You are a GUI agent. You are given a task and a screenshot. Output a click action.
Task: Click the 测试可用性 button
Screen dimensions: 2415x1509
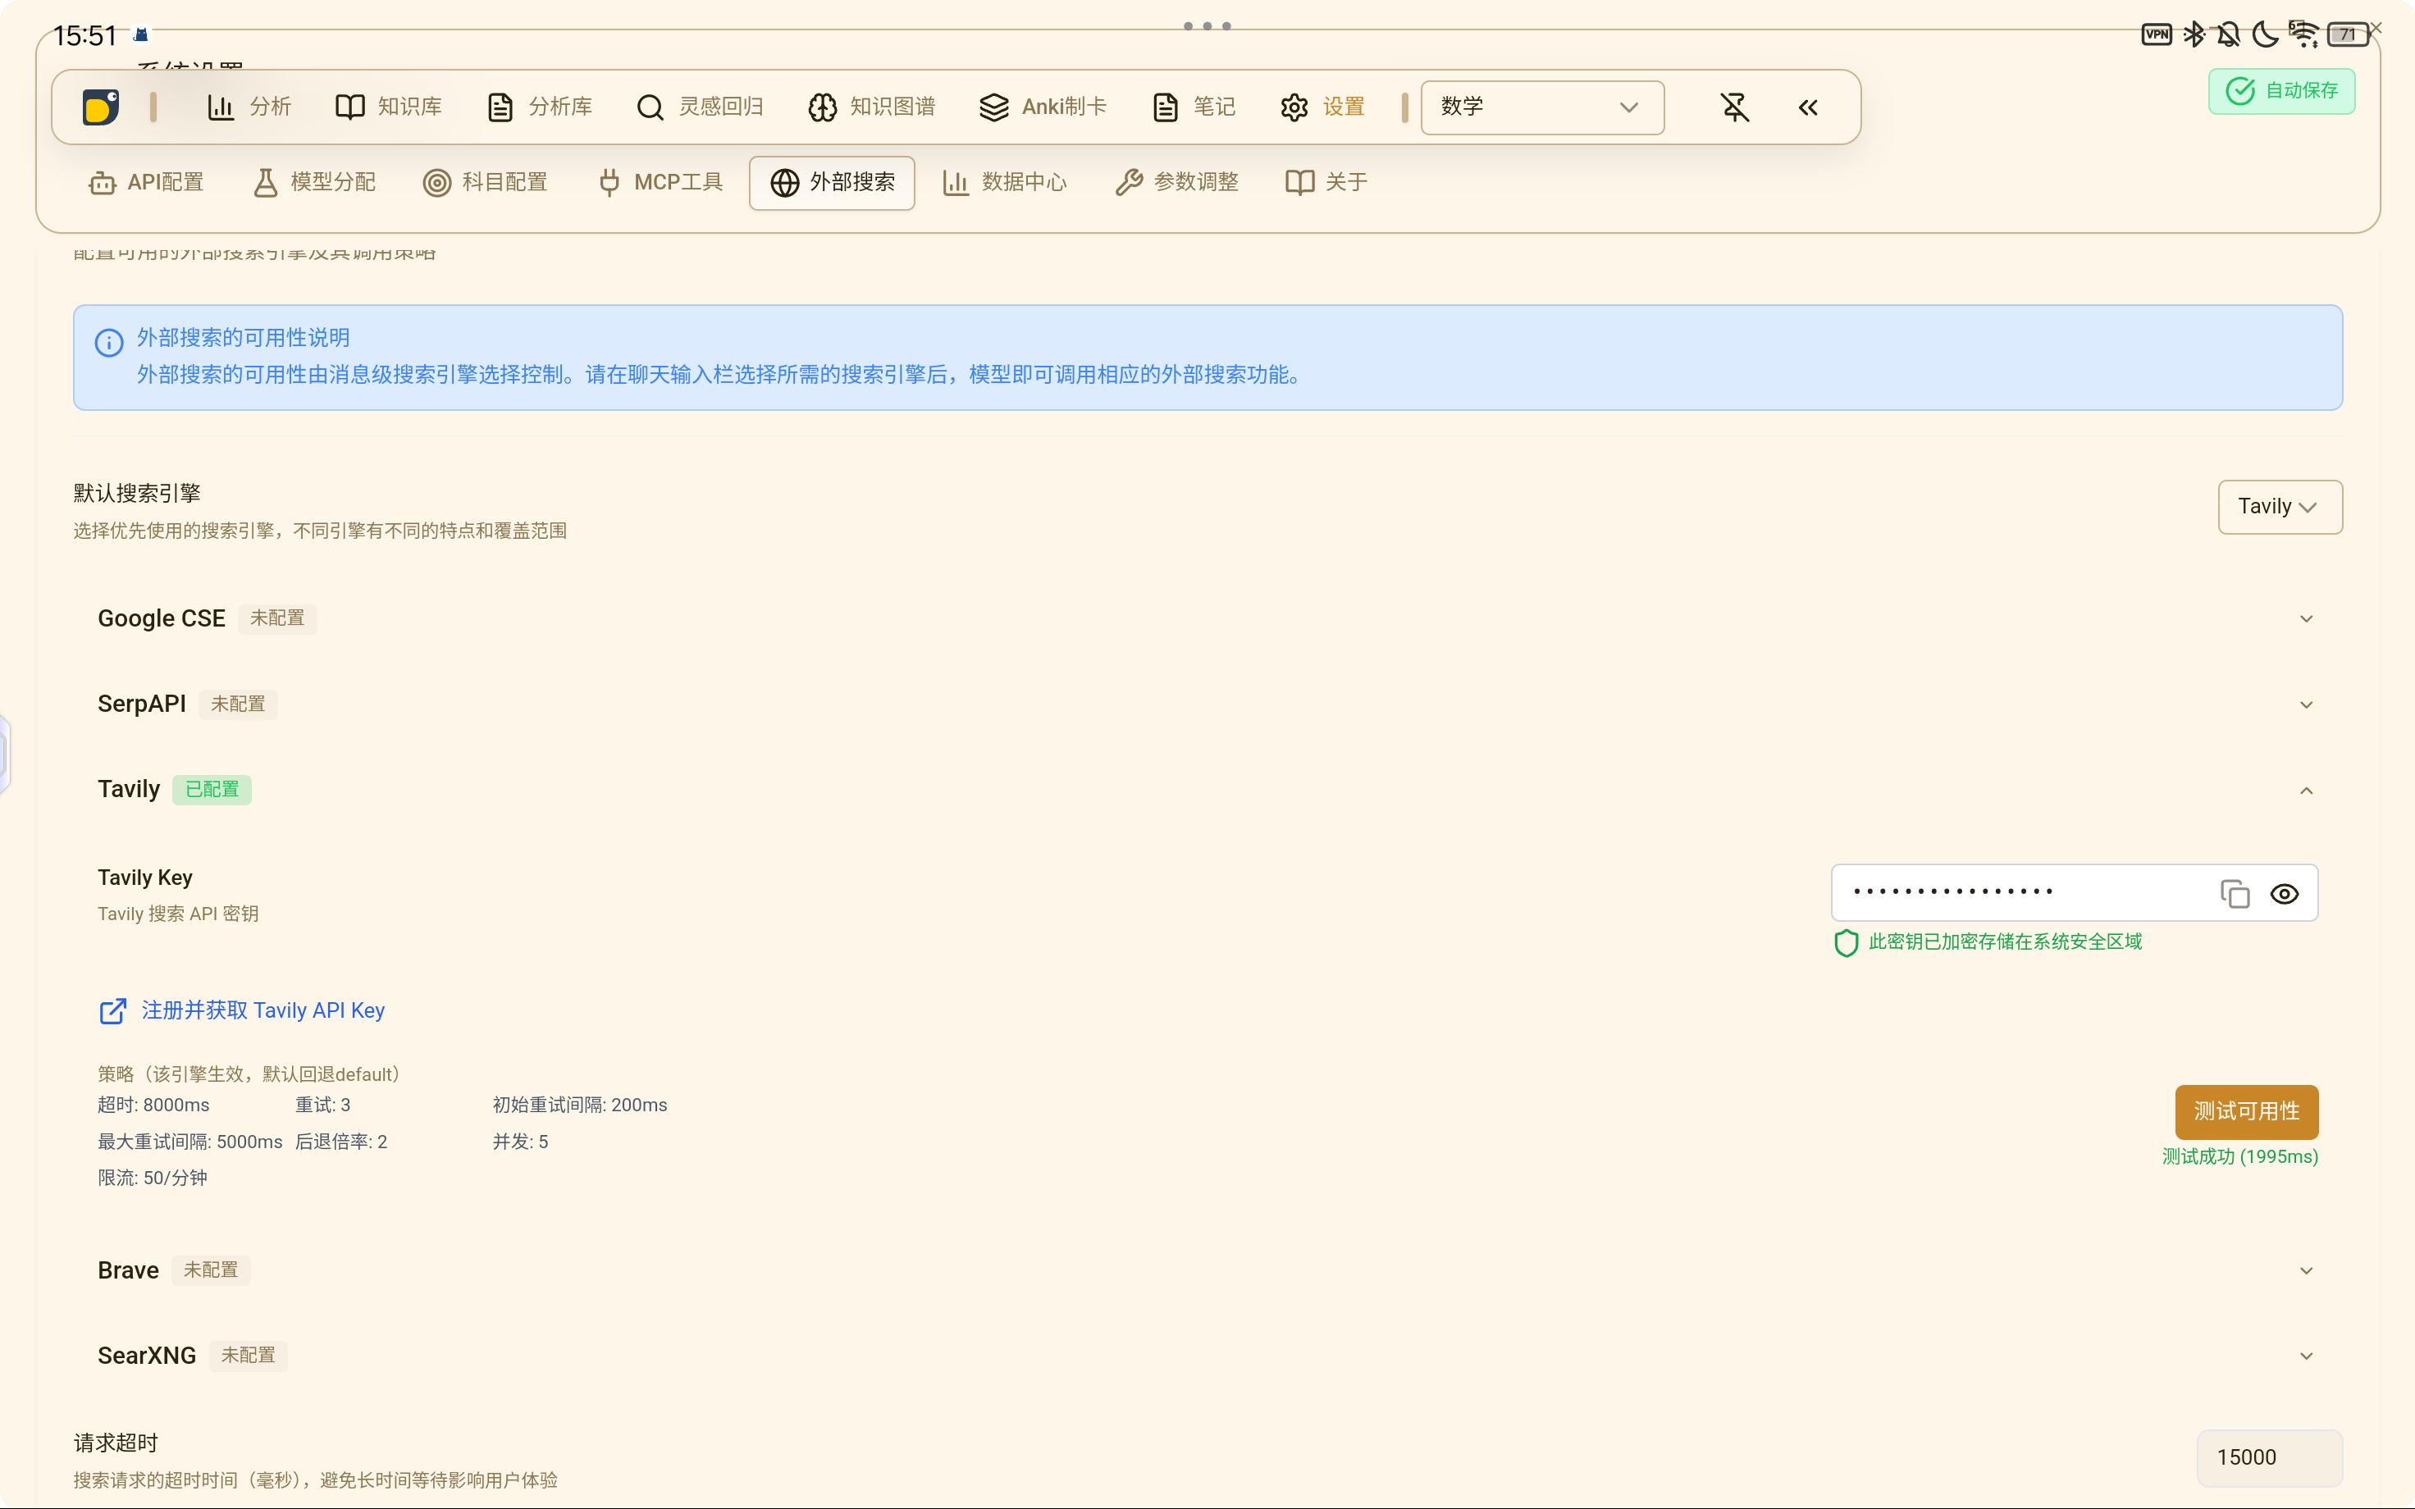[x=2246, y=1110]
